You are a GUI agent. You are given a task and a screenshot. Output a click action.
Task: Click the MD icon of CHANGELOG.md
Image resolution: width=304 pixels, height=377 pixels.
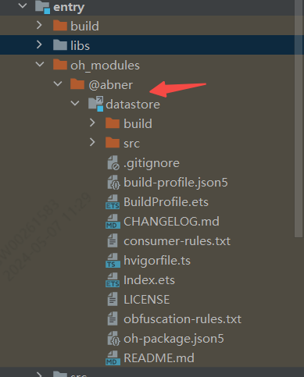pyautogui.click(x=113, y=222)
